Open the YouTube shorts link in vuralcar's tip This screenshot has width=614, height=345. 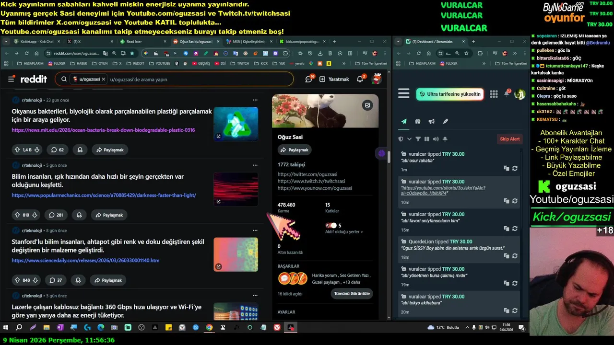coord(443,191)
